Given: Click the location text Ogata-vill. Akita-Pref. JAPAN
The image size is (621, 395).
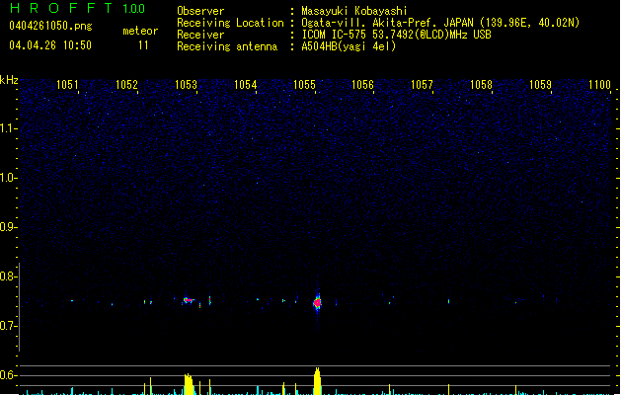Looking at the screenshot, I should click(389, 23).
